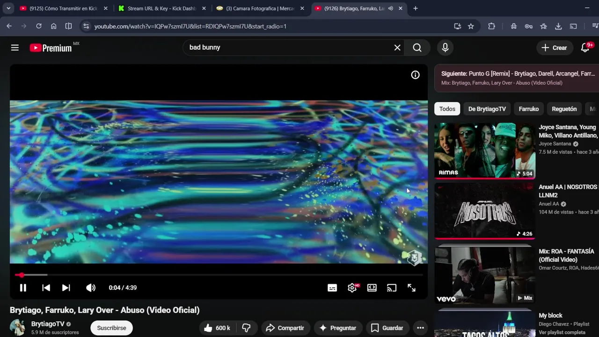Open Anuel AA NOSOTROS video title
Viewport: 599px width, 337px height.
coord(569,191)
